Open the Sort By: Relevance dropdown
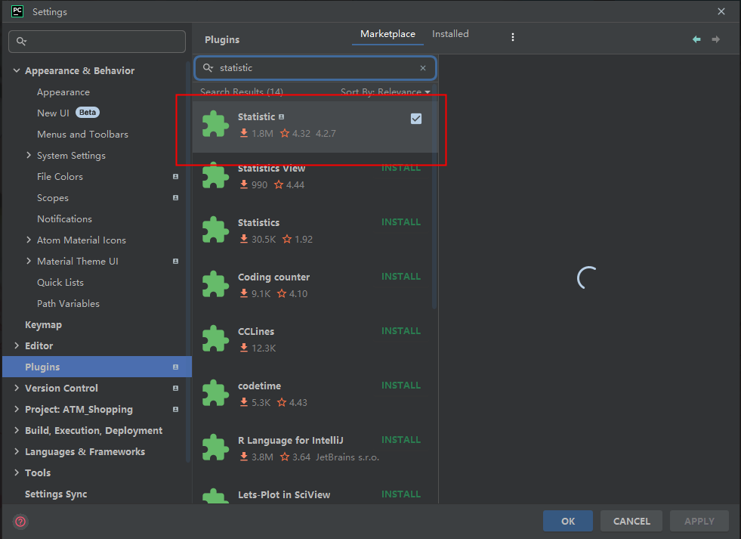The width and height of the screenshot is (741, 539). [x=386, y=91]
